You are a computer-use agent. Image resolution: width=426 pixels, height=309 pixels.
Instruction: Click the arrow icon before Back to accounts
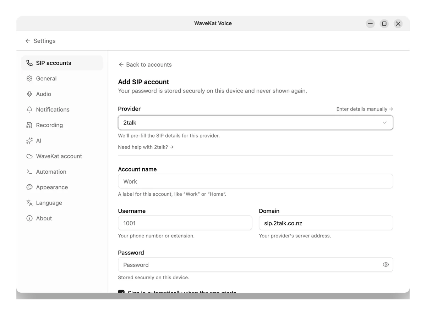[121, 65]
